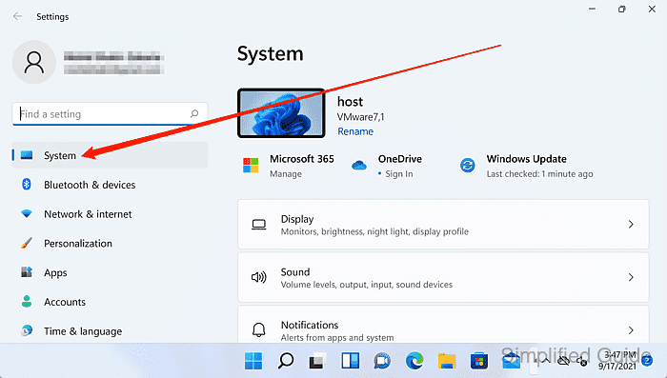Go back using the Settings back arrow
This screenshot has width=667, height=378.
click(17, 16)
